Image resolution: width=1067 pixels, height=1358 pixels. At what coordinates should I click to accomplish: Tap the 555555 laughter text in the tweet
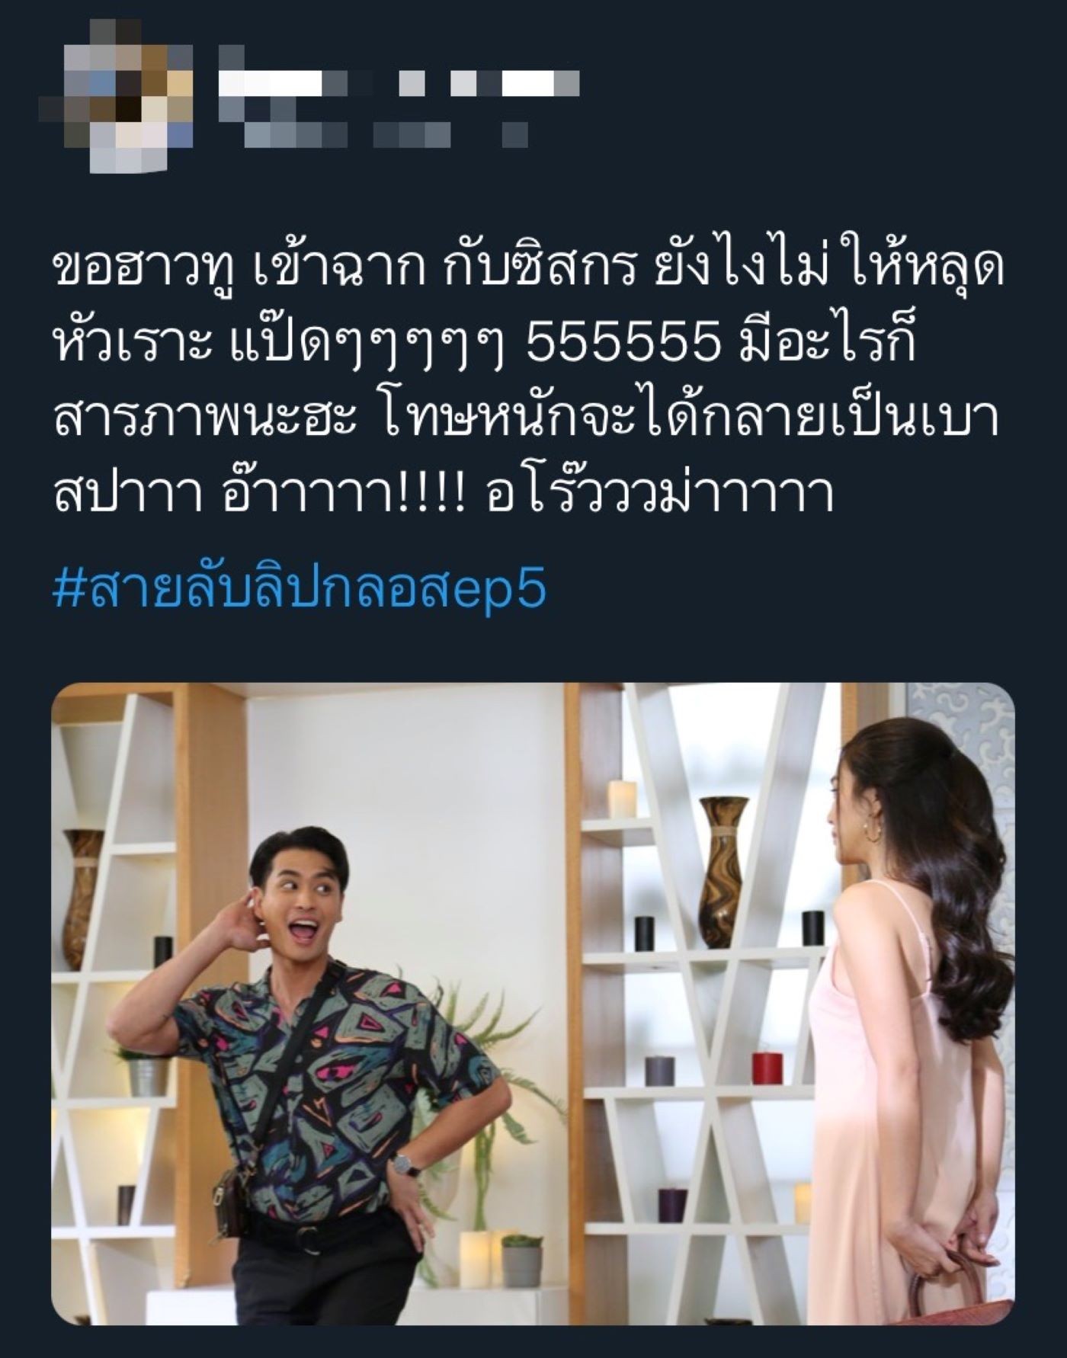(x=623, y=346)
